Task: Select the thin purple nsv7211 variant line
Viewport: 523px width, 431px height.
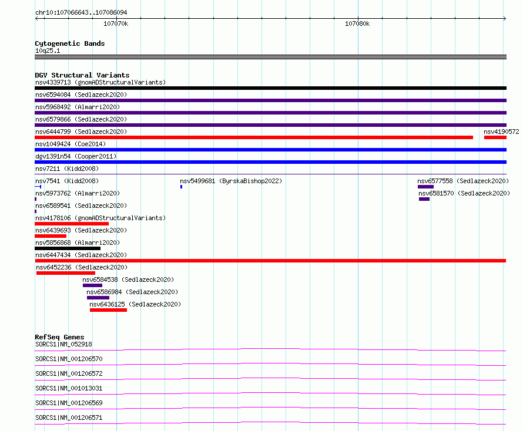Action: (x=270, y=174)
